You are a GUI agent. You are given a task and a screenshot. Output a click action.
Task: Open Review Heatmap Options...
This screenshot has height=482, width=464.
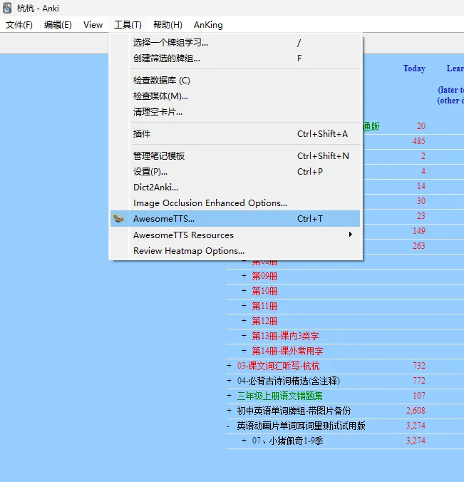(x=235, y=251)
